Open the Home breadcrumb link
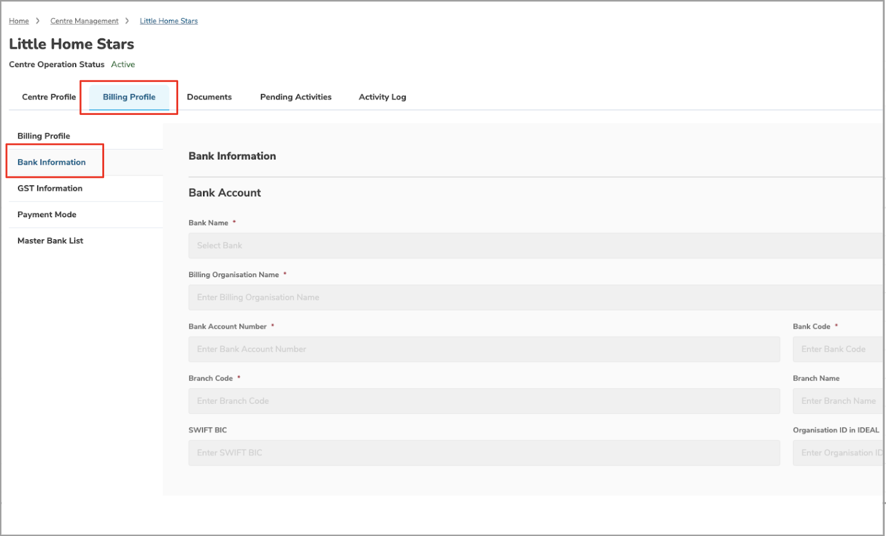This screenshot has height=536, width=886. pyautogui.click(x=19, y=21)
